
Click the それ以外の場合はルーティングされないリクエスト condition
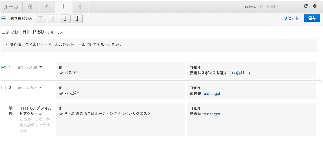click(108, 113)
